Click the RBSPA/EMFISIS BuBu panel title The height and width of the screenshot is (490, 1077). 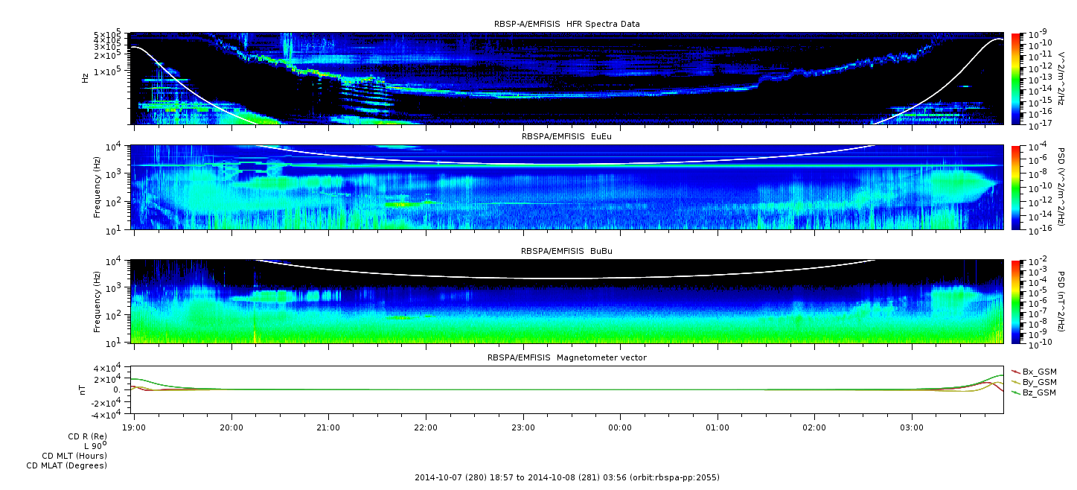(566, 252)
